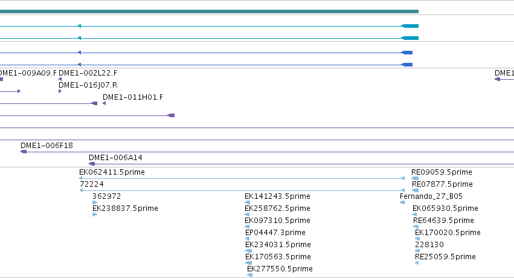Select the thick teal gene span bar
The height and width of the screenshot is (278, 514).
pos(209,11)
